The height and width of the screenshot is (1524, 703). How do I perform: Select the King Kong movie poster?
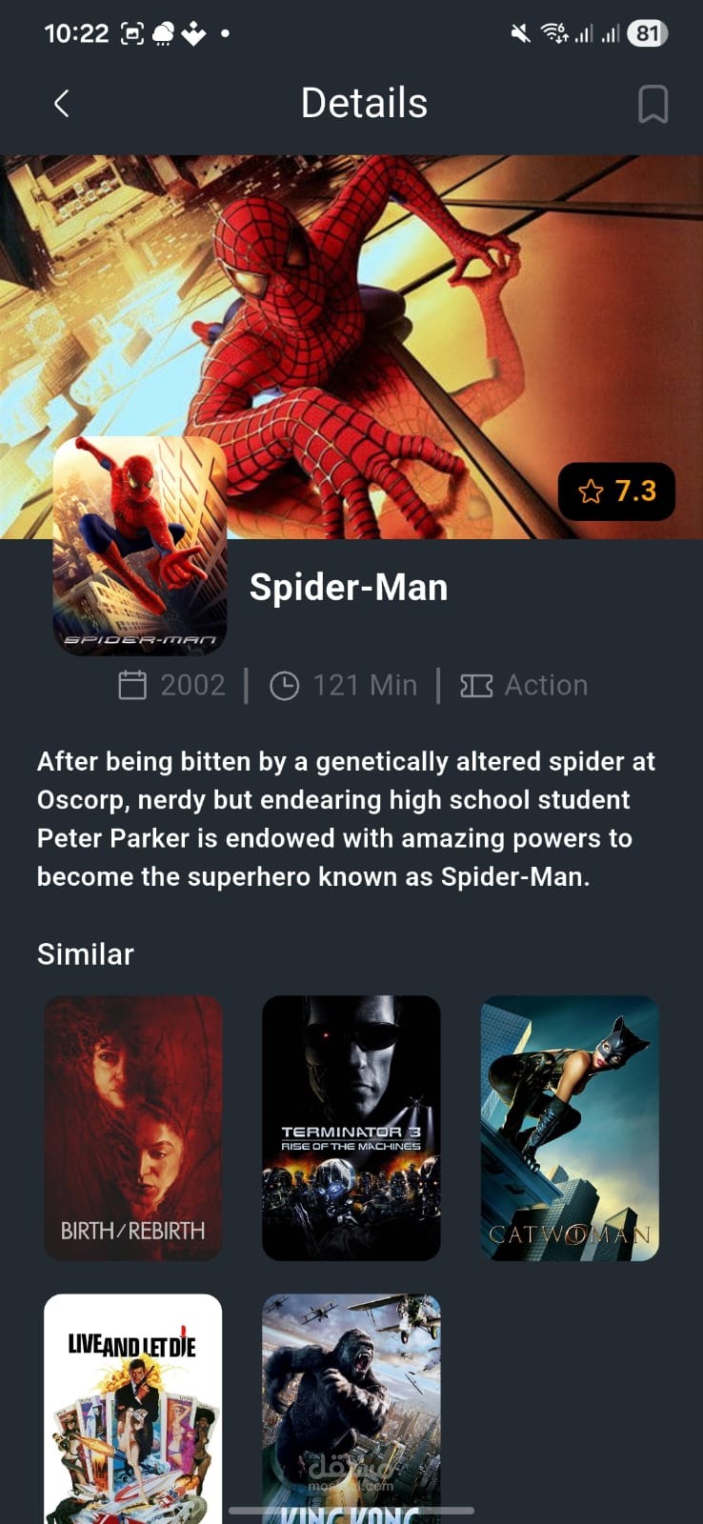tap(351, 1409)
